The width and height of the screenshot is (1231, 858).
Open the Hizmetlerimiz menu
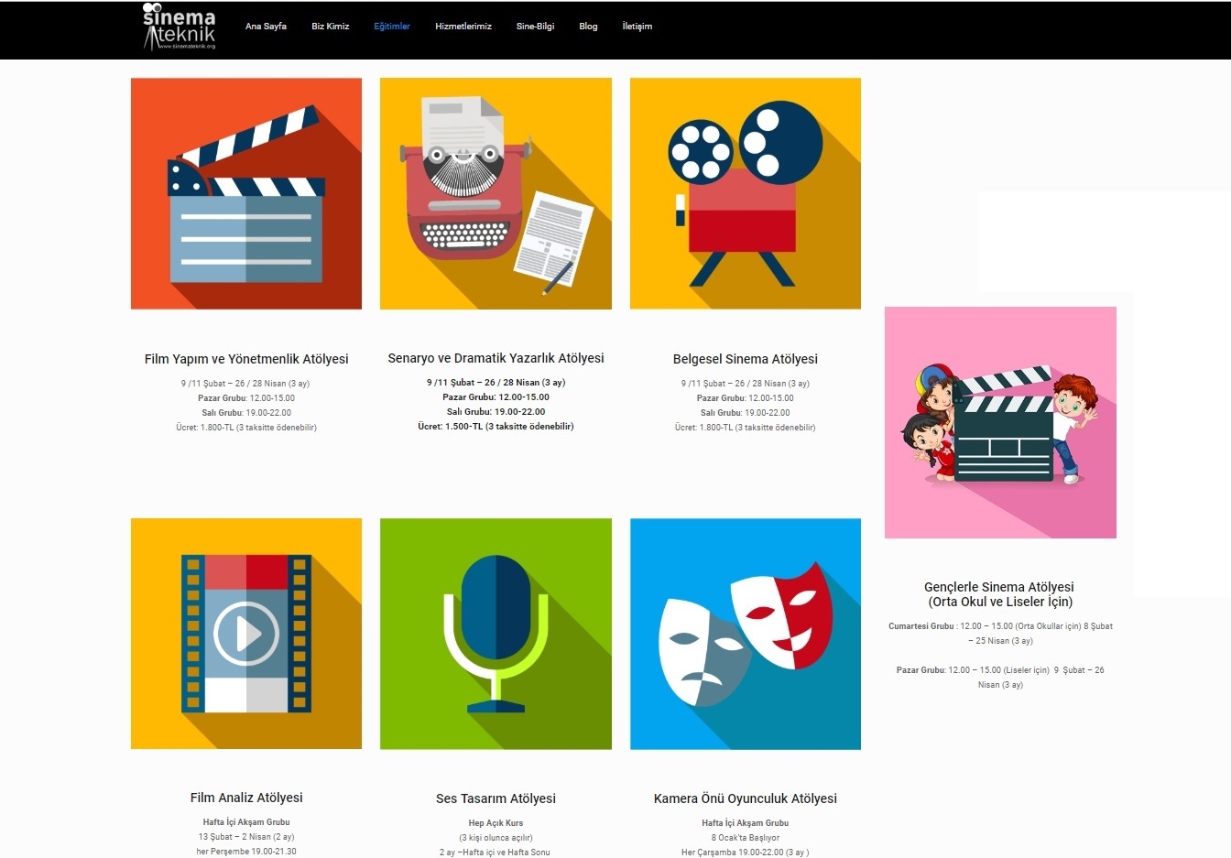coord(463,27)
